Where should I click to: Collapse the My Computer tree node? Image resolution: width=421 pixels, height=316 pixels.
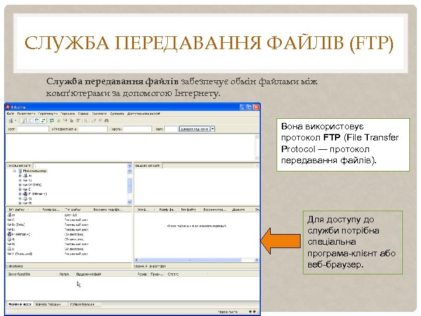pos(14,171)
